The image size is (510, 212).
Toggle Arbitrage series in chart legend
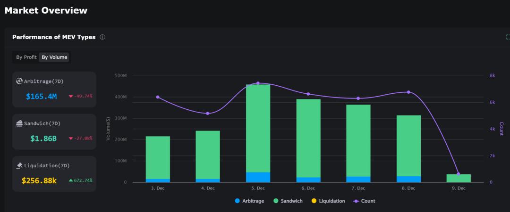(x=250, y=201)
